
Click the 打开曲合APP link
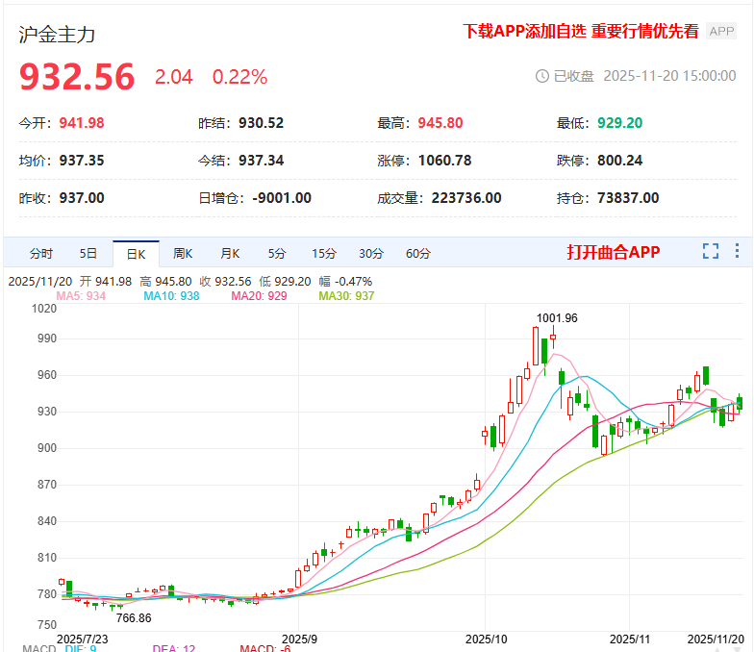tap(614, 252)
